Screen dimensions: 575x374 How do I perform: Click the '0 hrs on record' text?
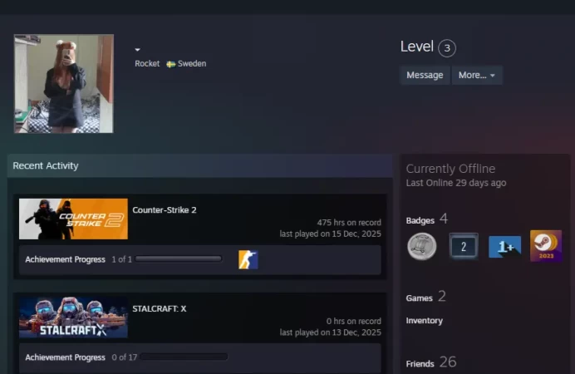point(354,321)
